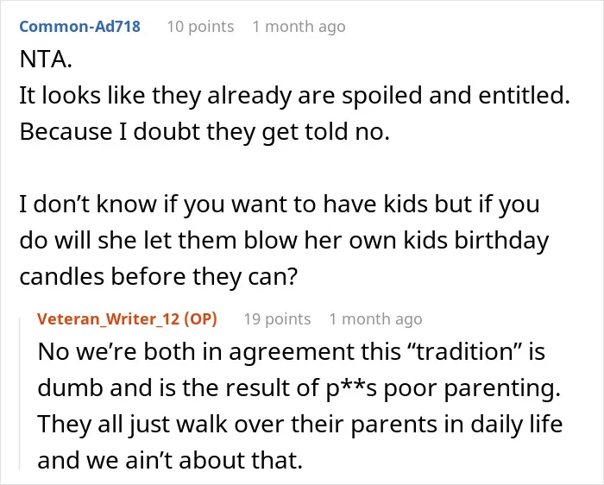Click the 'NTA.' verdict text

(x=46, y=60)
